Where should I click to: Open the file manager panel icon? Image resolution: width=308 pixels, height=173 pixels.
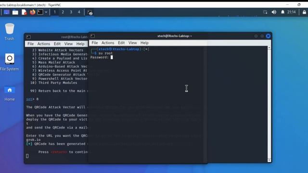pyautogui.click(x=15, y=12)
